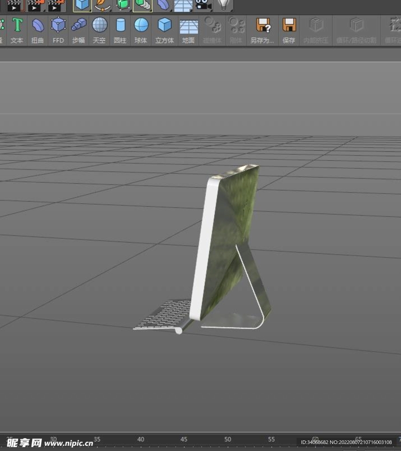
Task: Add a 天空 sky object
Action: [x=99, y=29]
